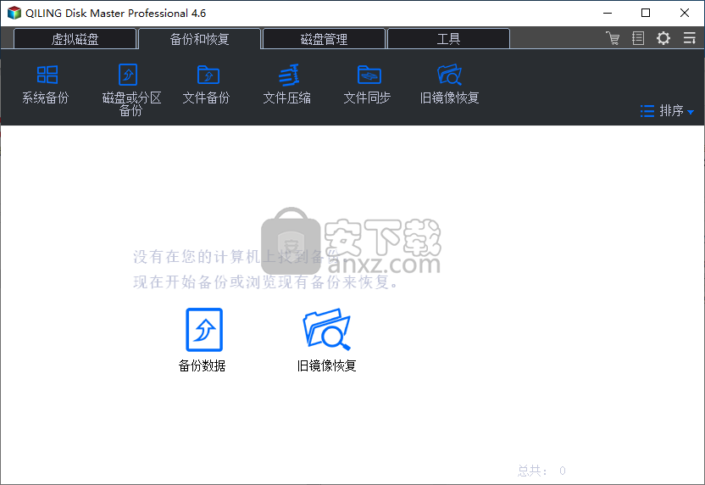The width and height of the screenshot is (705, 485).
Task: Open the main menu icon in the top-right
Action: click(x=689, y=38)
